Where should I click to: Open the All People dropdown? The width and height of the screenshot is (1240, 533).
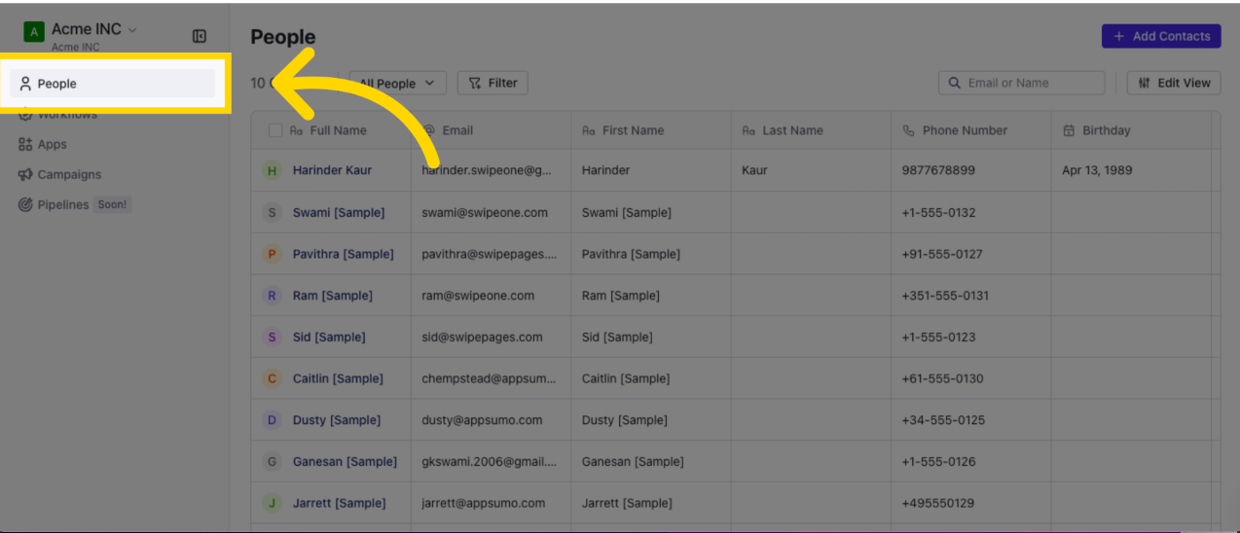click(397, 84)
